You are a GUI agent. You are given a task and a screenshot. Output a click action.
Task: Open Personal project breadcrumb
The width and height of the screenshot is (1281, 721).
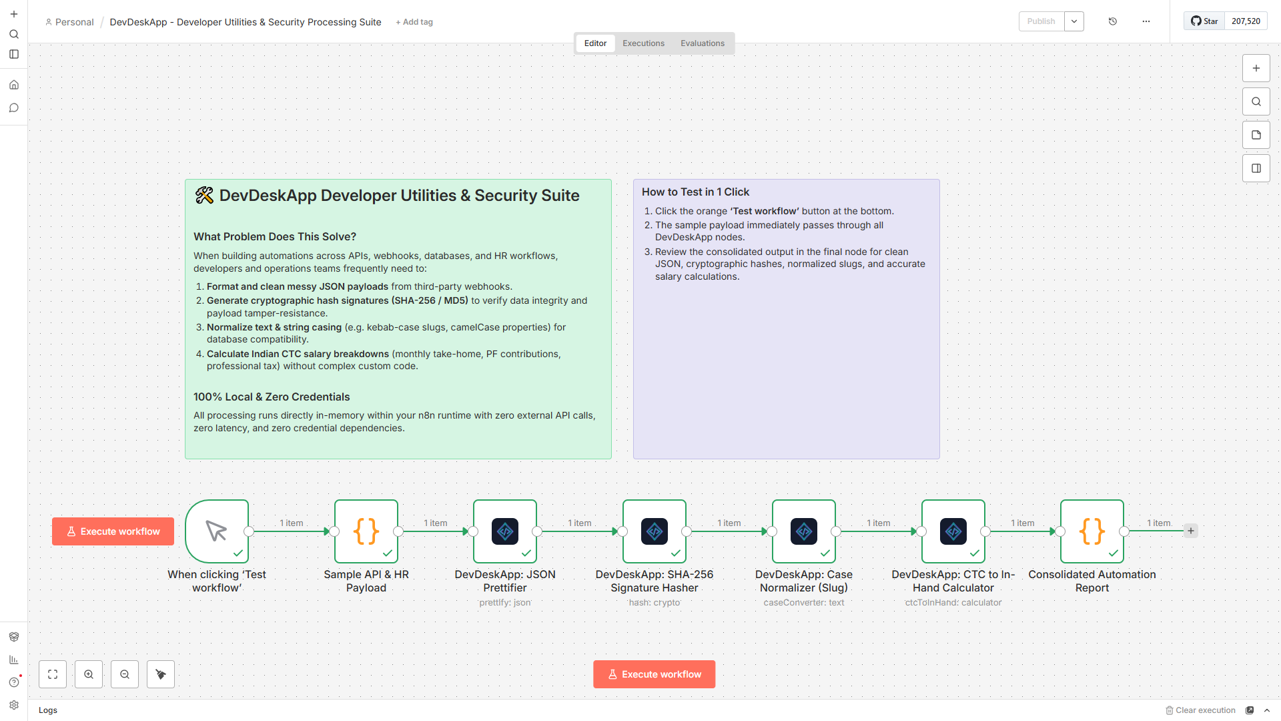[x=69, y=22]
